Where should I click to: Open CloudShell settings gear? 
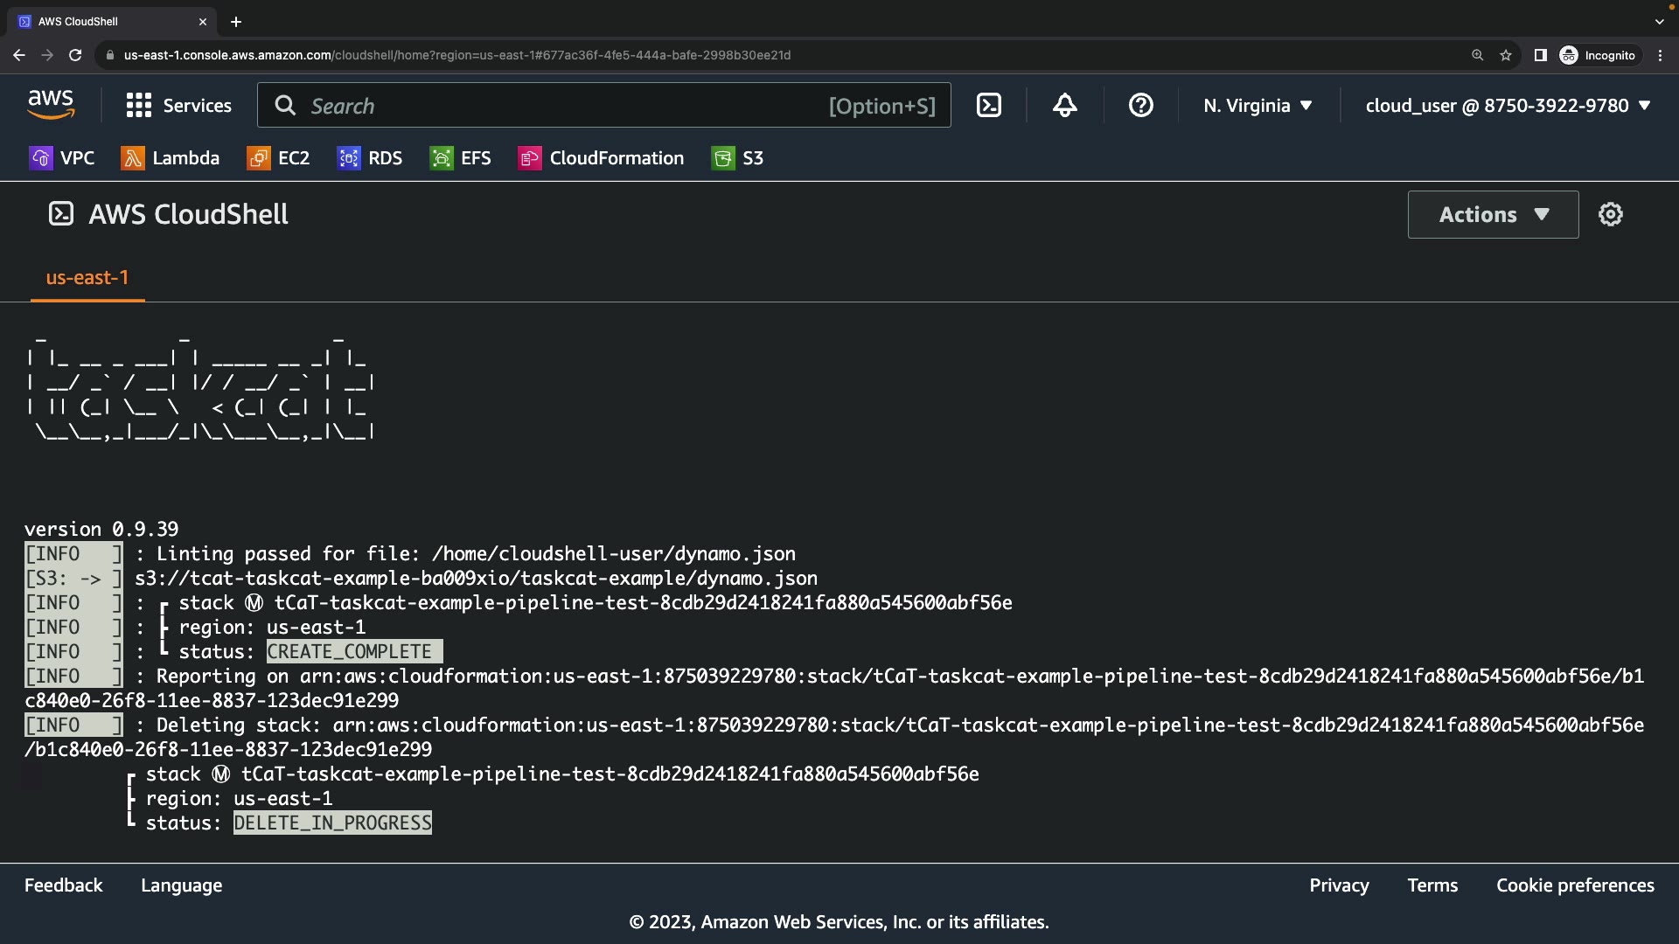point(1610,214)
